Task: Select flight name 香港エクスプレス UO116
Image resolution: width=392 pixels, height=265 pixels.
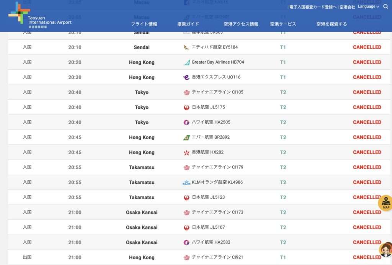Action: [x=216, y=77]
